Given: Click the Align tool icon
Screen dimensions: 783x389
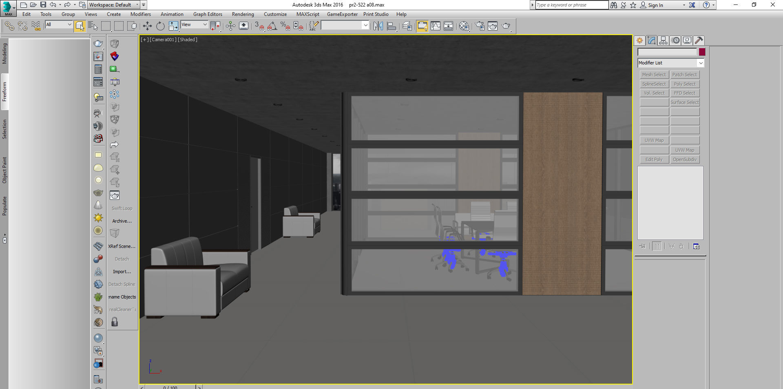Looking at the screenshot, I should (x=391, y=26).
